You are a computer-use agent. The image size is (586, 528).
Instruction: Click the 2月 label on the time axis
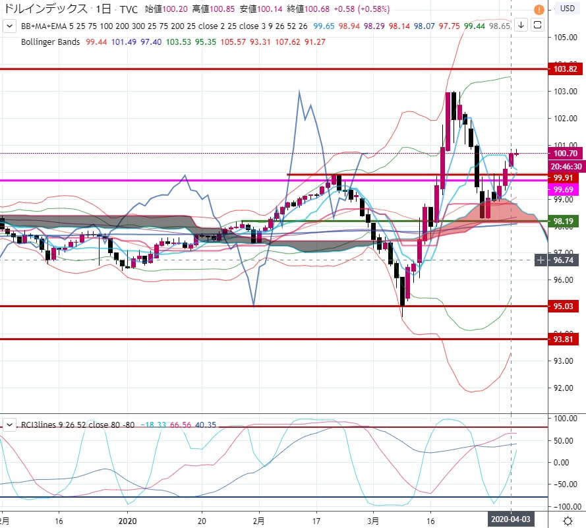click(258, 521)
